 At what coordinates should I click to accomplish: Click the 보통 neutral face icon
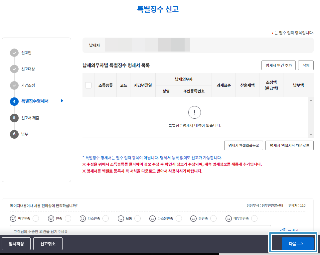[x=121, y=219]
